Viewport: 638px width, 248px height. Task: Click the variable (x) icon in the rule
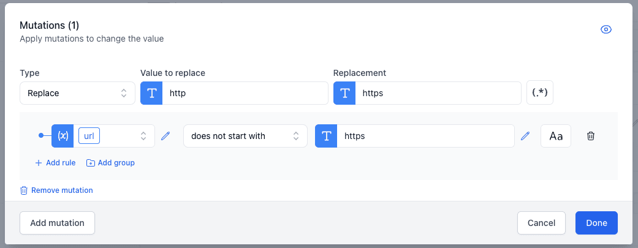tap(63, 136)
